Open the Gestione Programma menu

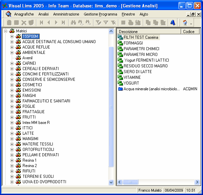(100, 14)
